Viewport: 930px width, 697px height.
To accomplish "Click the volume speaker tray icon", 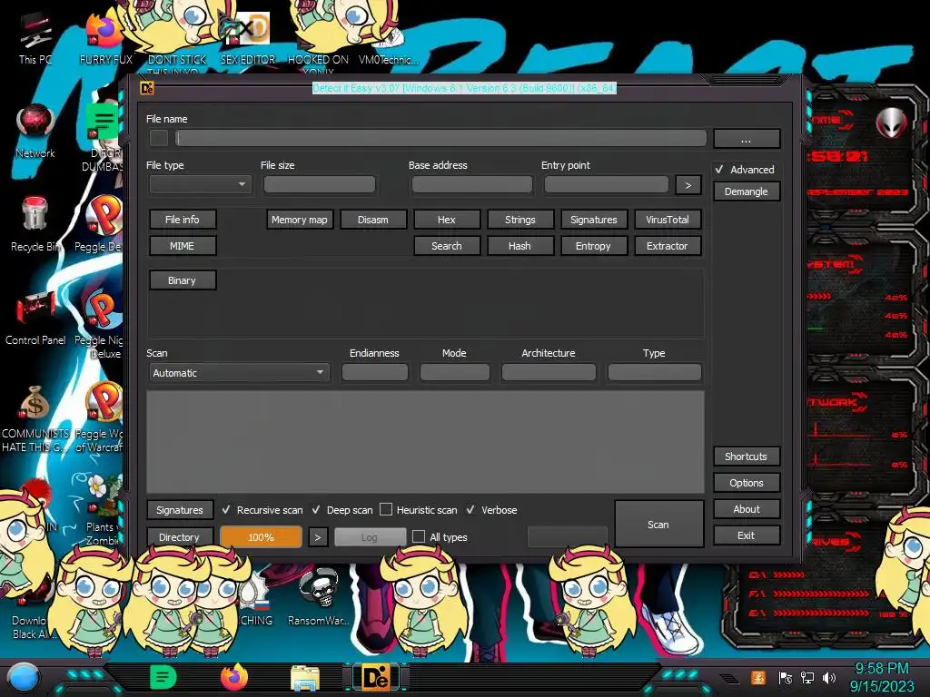I will 829,677.
